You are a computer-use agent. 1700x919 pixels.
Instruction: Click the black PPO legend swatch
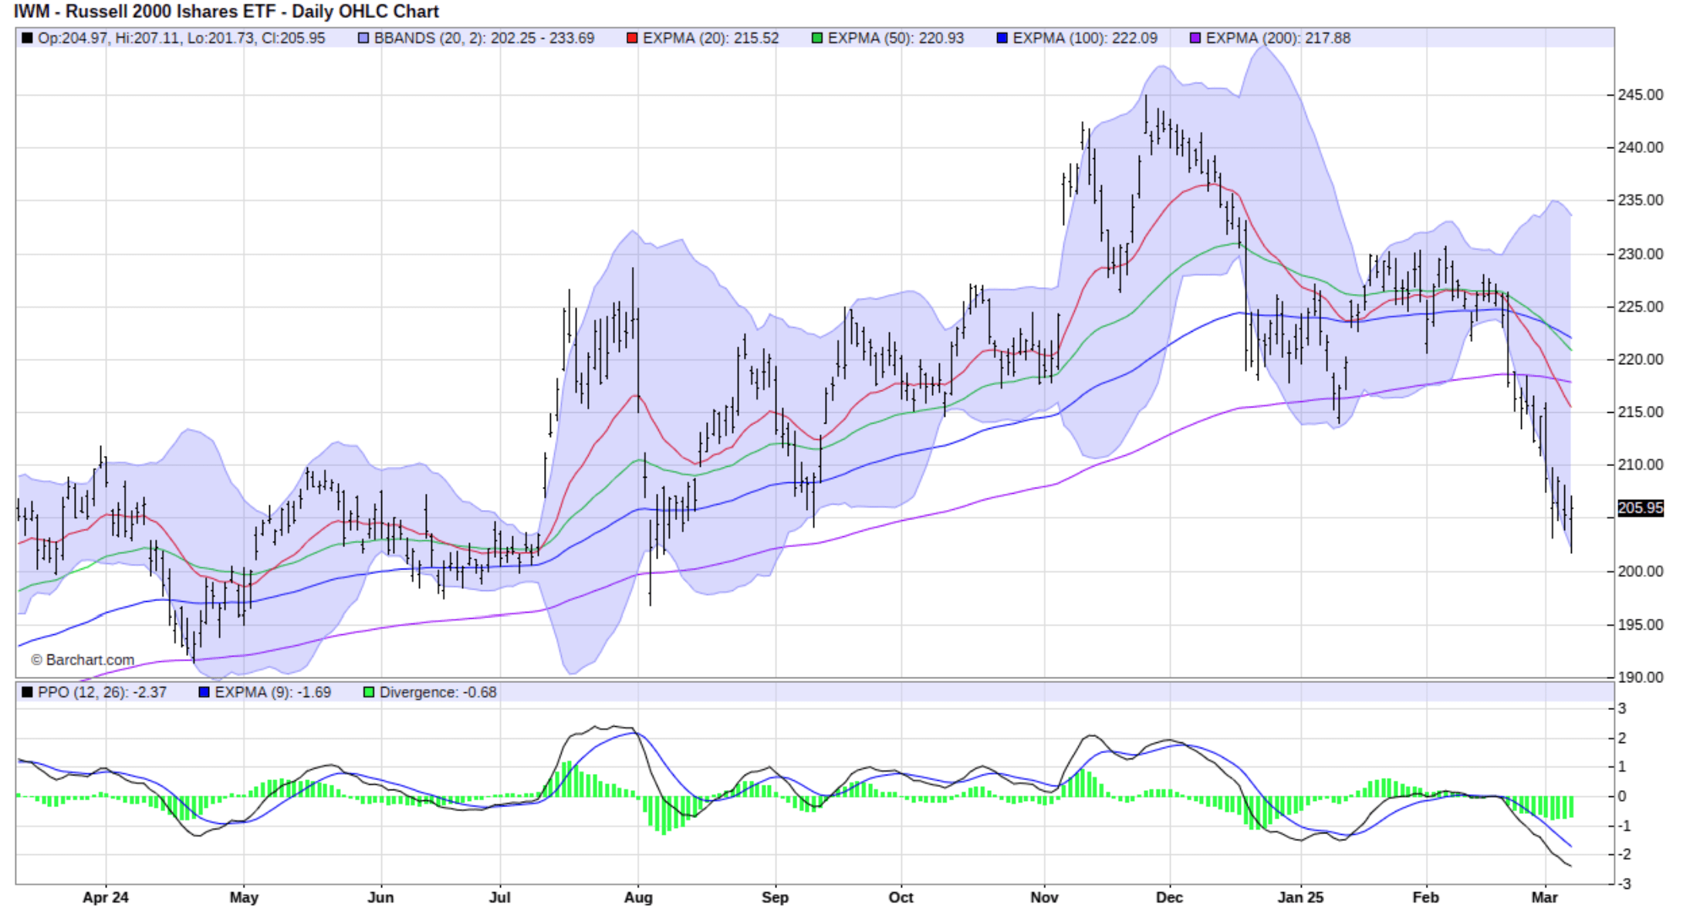(x=27, y=693)
